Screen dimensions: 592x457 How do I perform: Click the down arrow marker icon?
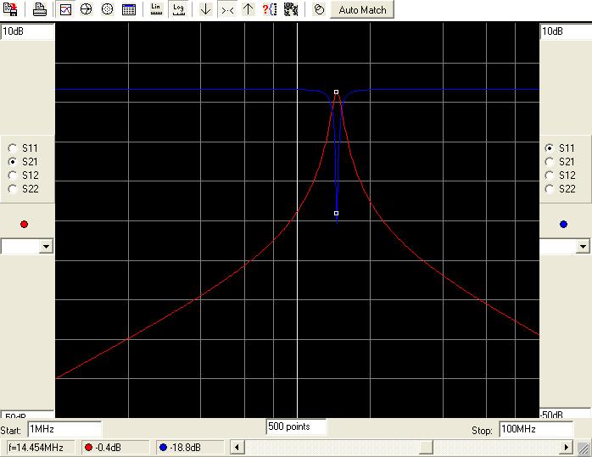tap(205, 10)
